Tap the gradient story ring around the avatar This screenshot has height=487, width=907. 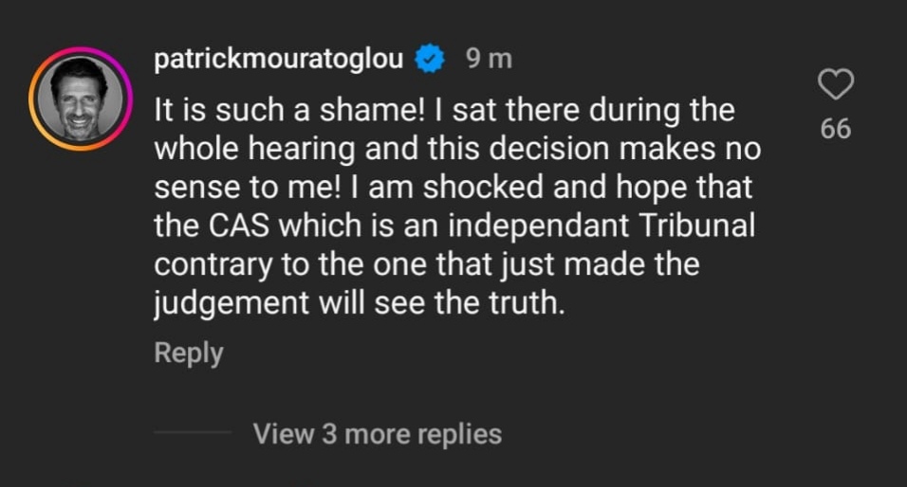pyautogui.click(x=34, y=99)
